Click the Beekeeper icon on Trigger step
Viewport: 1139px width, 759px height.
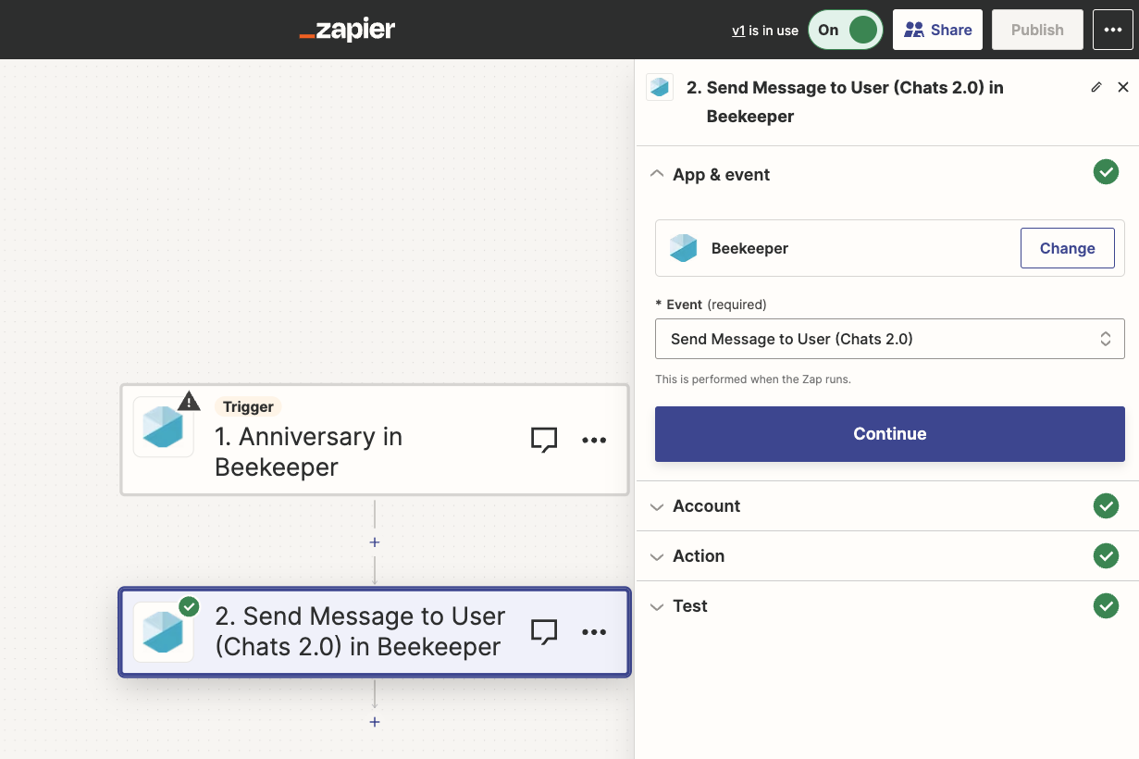(164, 427)
